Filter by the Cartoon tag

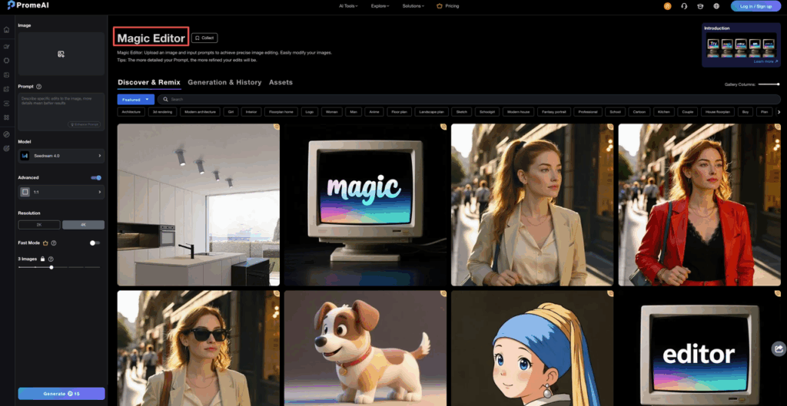(x=639, y=112)
